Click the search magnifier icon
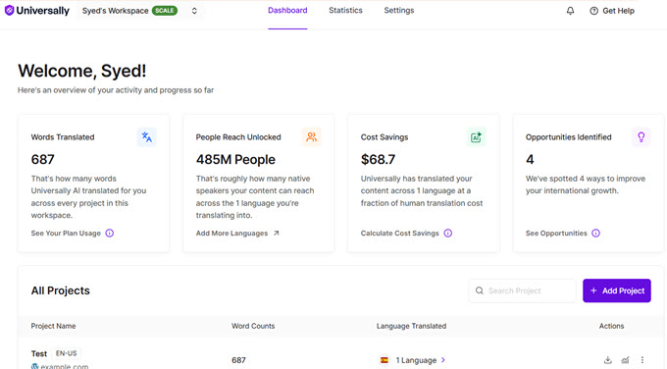 pos(480,290)
